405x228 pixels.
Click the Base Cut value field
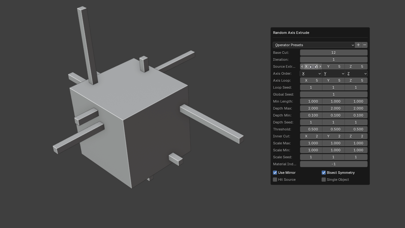[x=333, y=53]
